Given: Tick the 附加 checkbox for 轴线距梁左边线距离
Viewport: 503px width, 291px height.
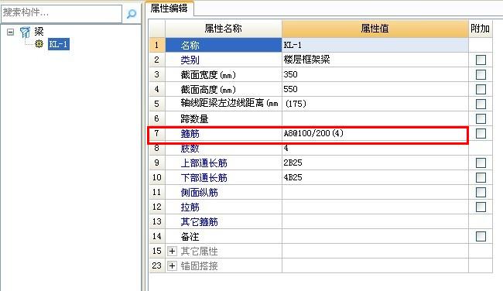Looking at the screenshot, I should pos(481,104).
